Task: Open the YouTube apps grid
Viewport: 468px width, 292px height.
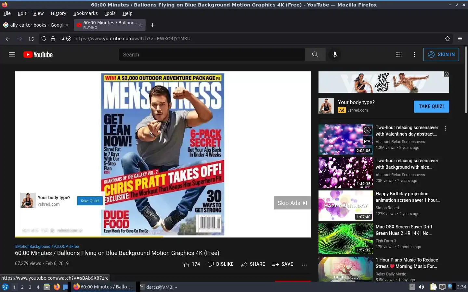Action: tap(399, 55)
